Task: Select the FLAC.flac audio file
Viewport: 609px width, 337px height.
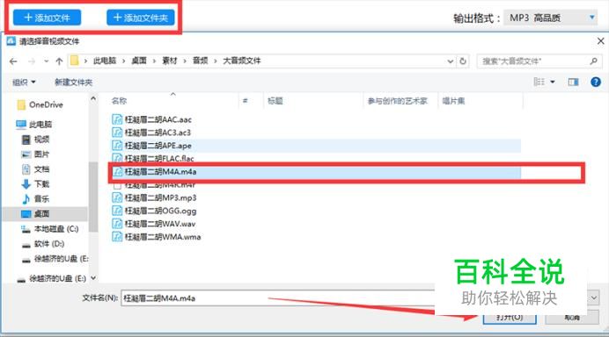Action: tap(153, 159)
